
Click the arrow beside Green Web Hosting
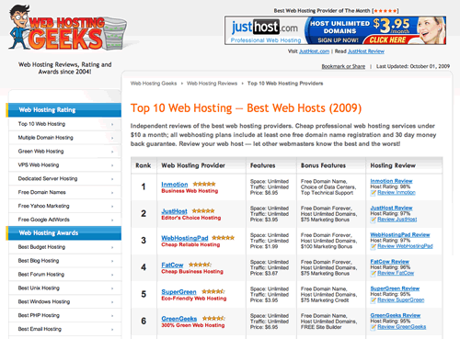[112, 152]
